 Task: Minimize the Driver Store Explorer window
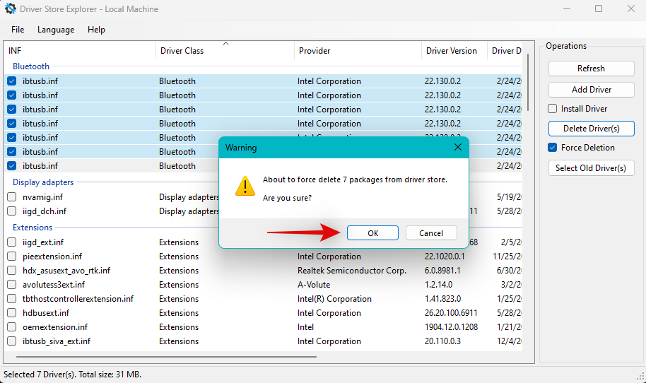point(567,8)
